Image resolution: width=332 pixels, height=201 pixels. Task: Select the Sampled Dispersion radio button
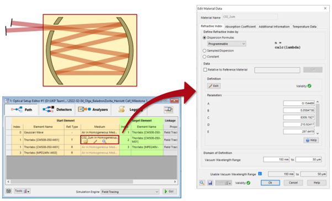coord(204,51)
